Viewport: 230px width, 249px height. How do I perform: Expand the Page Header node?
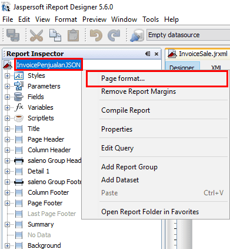pos(7,139)
